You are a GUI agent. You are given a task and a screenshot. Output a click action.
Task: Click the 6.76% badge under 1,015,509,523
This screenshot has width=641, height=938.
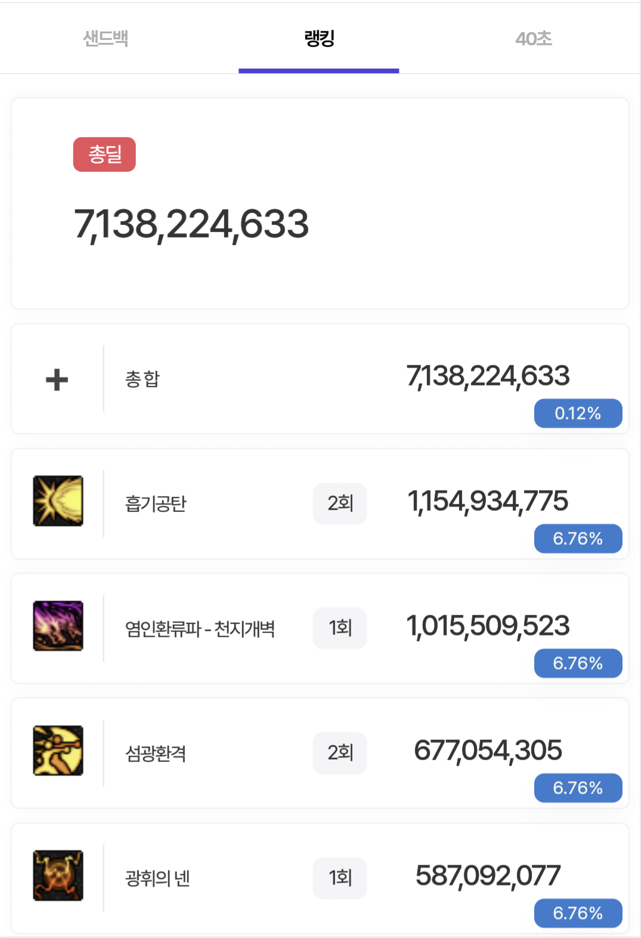tap(578, 664)
